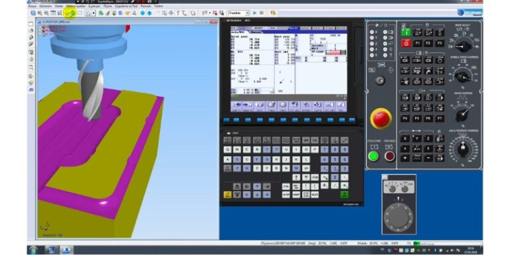Push the F4 key on the operator panel
The width and height of the screenshot is (510, 255).
pyautogui.click(x=405, y=118)
